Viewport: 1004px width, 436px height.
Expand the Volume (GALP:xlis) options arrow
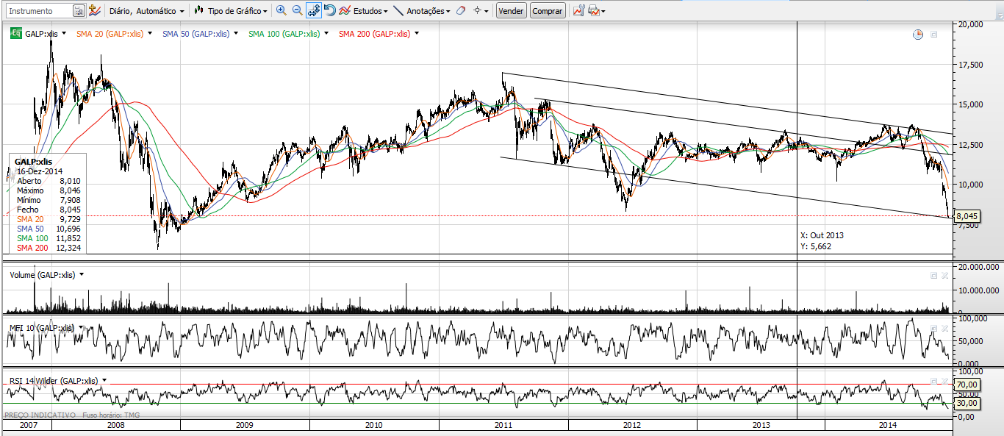click(82, 275)
